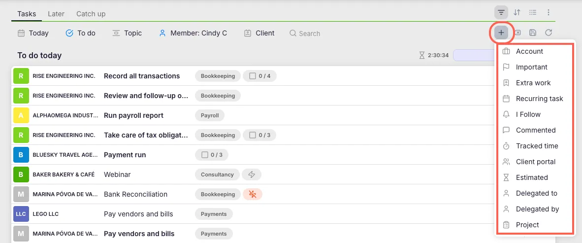Screen dimensions: 582x243
Task: Switch to the Later tab
Action: coord(56,14)
